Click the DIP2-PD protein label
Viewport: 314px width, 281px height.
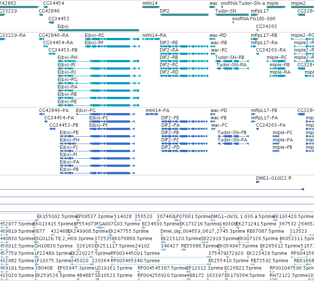point(170,147)
